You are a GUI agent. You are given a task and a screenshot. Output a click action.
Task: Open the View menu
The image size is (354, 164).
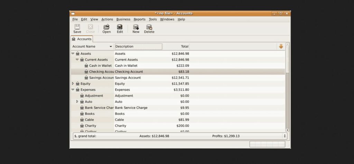(x=94, y=19)
